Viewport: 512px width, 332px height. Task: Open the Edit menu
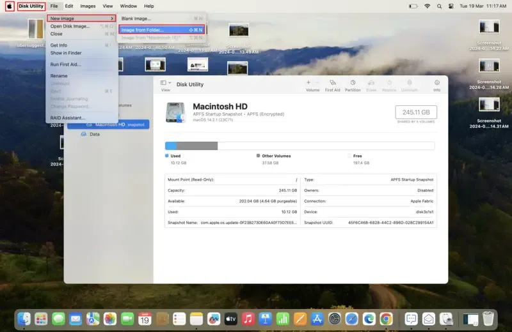(69, 6)
